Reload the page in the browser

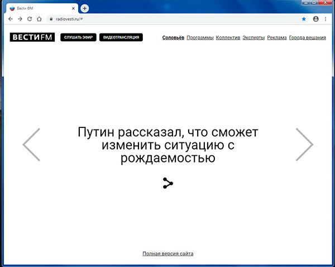(x=30, y=18)
